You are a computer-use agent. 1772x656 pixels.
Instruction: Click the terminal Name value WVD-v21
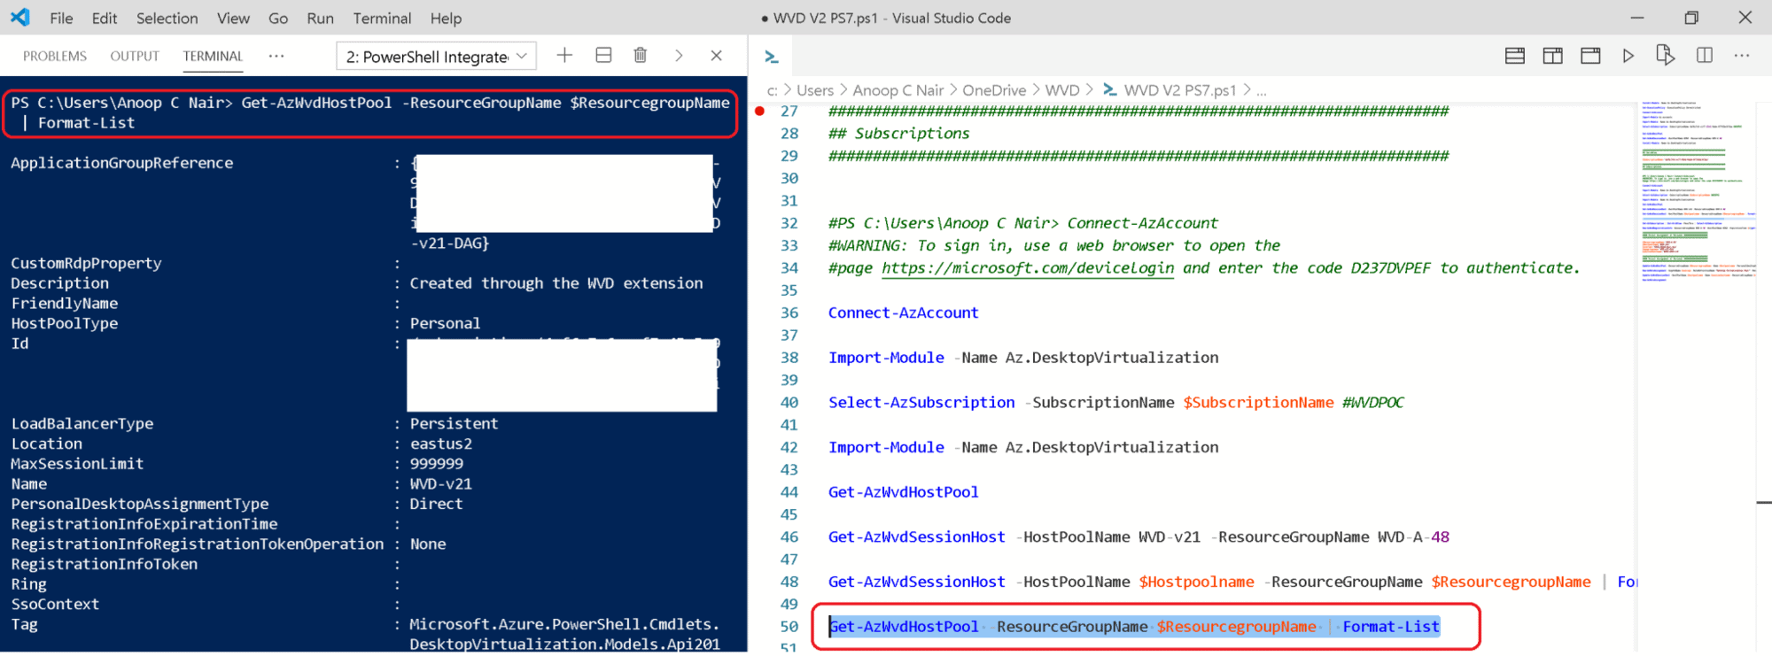click(440, 483)
